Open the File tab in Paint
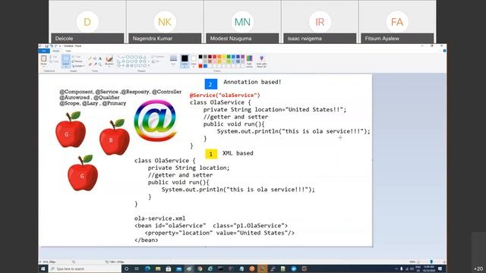This screenshot has width=486, height=273. pyautogui.click(x=44, y=51)
